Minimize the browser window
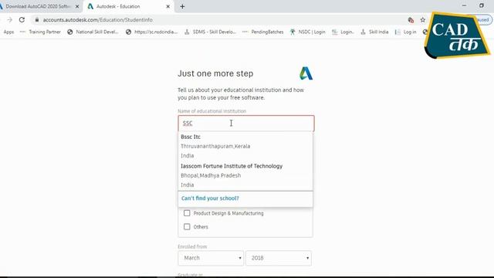494x278 pixels. [x=464, y=5]
